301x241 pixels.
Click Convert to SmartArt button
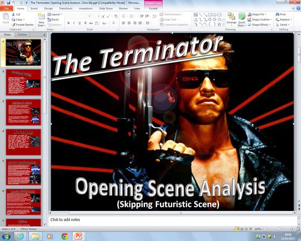pos(175,25)
